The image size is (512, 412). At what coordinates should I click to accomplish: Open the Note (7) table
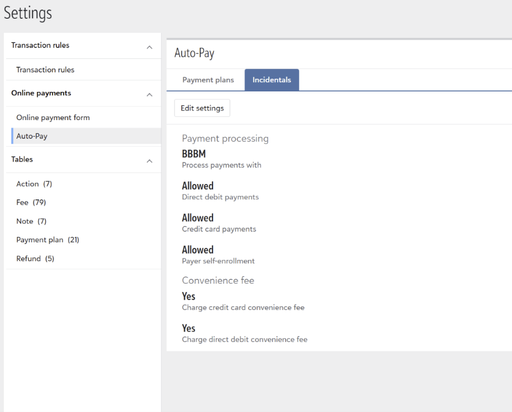31,221
